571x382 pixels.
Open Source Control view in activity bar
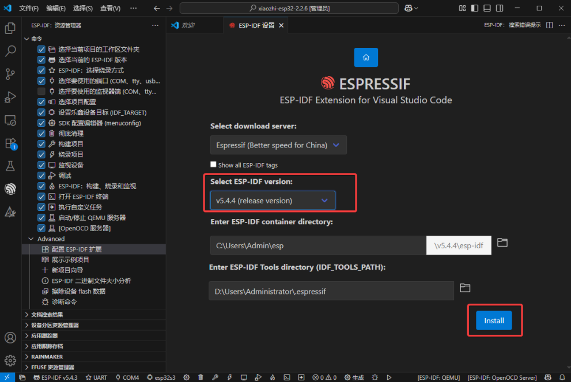10,74
